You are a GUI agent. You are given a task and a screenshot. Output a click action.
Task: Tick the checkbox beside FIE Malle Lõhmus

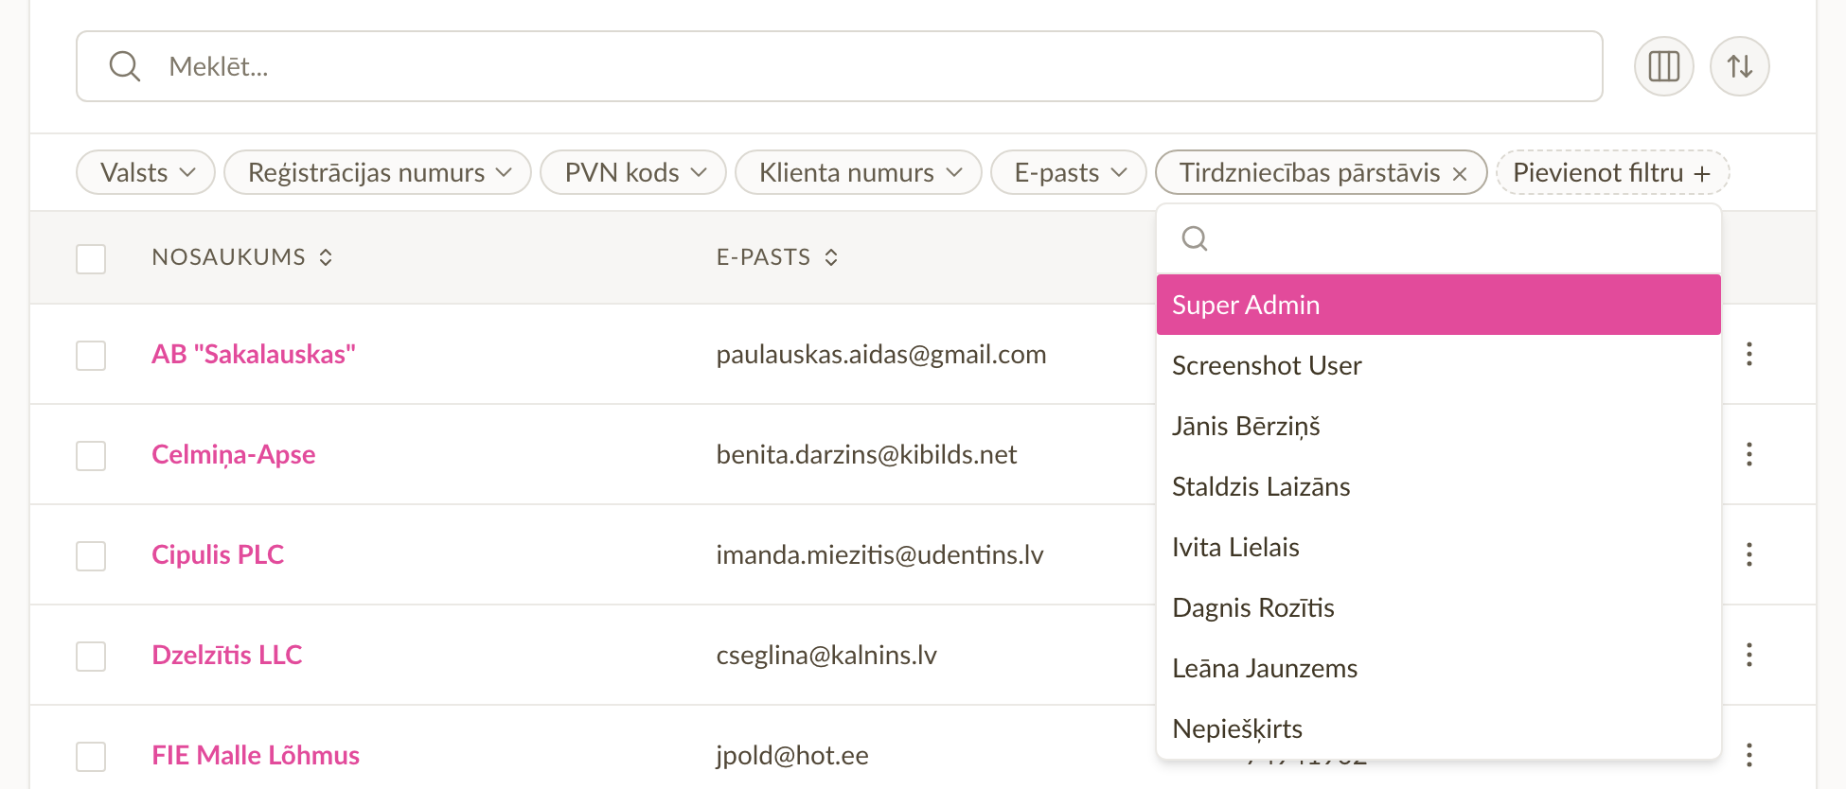pos(91,756)
